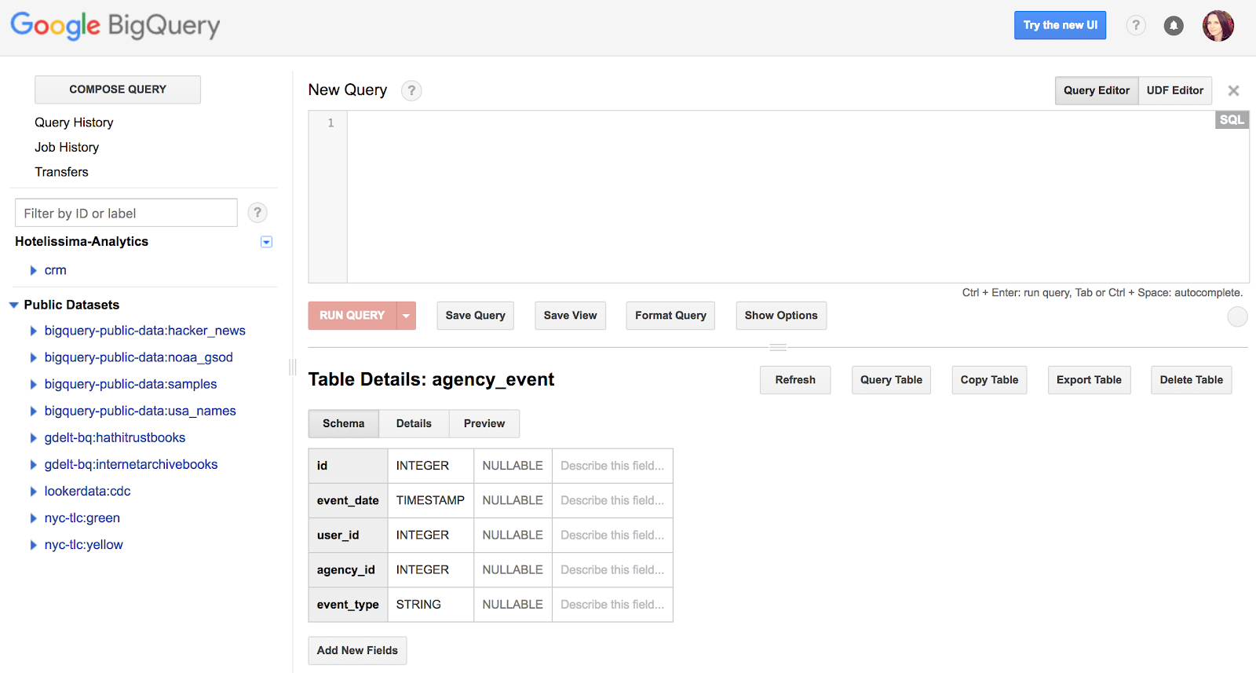Open bigquery-public-data:samples link

pyautogui.click(x=130, y=384)
